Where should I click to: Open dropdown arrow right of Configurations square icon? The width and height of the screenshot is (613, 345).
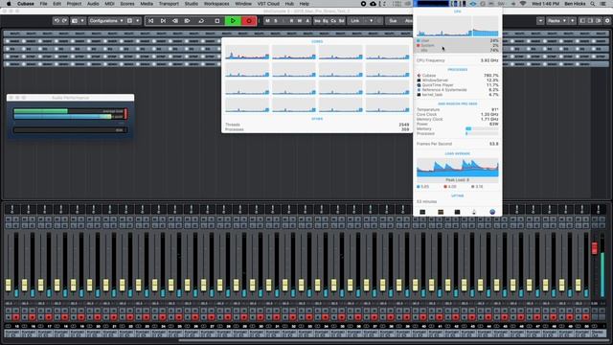[x=138, y=21]
